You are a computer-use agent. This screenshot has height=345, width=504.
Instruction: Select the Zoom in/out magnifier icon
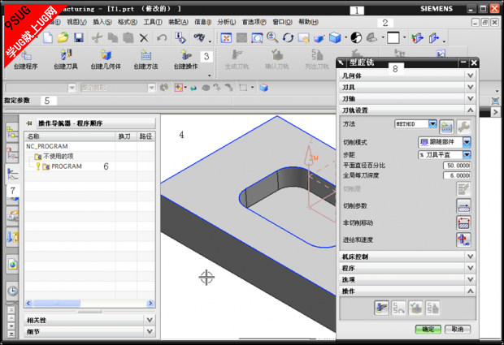pos(272,38)
